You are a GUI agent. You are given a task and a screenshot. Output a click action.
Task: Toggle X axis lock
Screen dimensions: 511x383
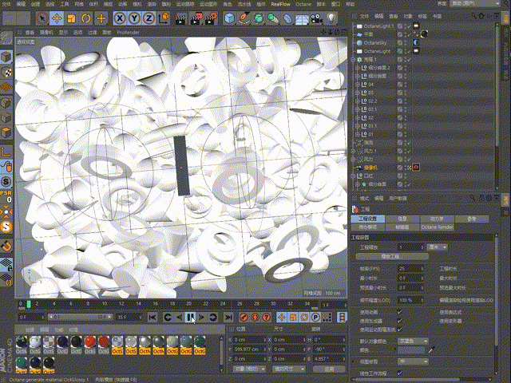click(x=120, y=18)
